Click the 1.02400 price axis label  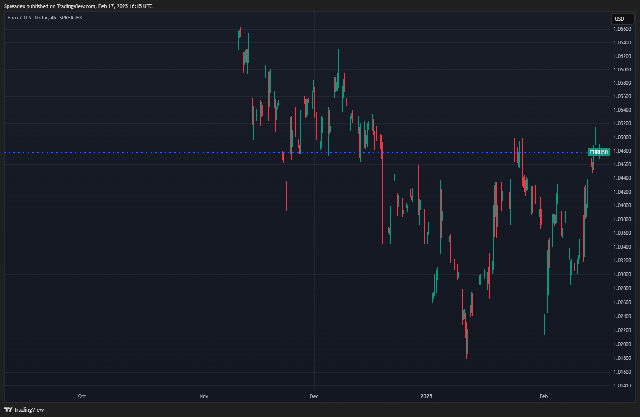coord(622,316)
